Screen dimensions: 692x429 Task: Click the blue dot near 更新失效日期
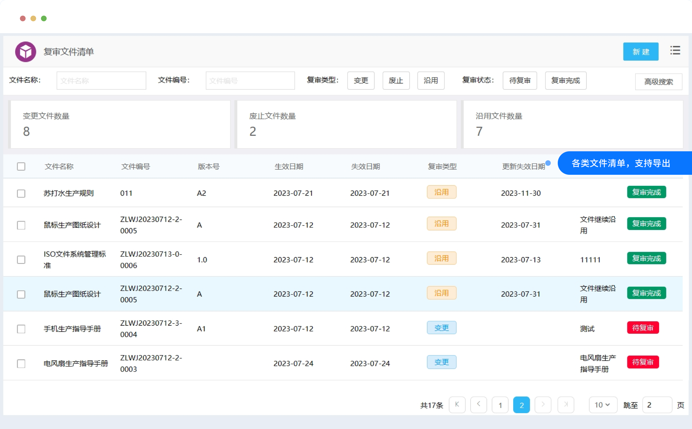coord(548,163)
